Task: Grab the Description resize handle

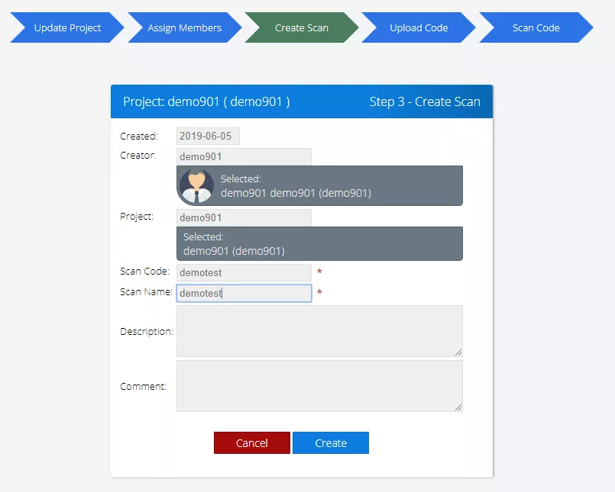Action: click(x=458, y=352)
